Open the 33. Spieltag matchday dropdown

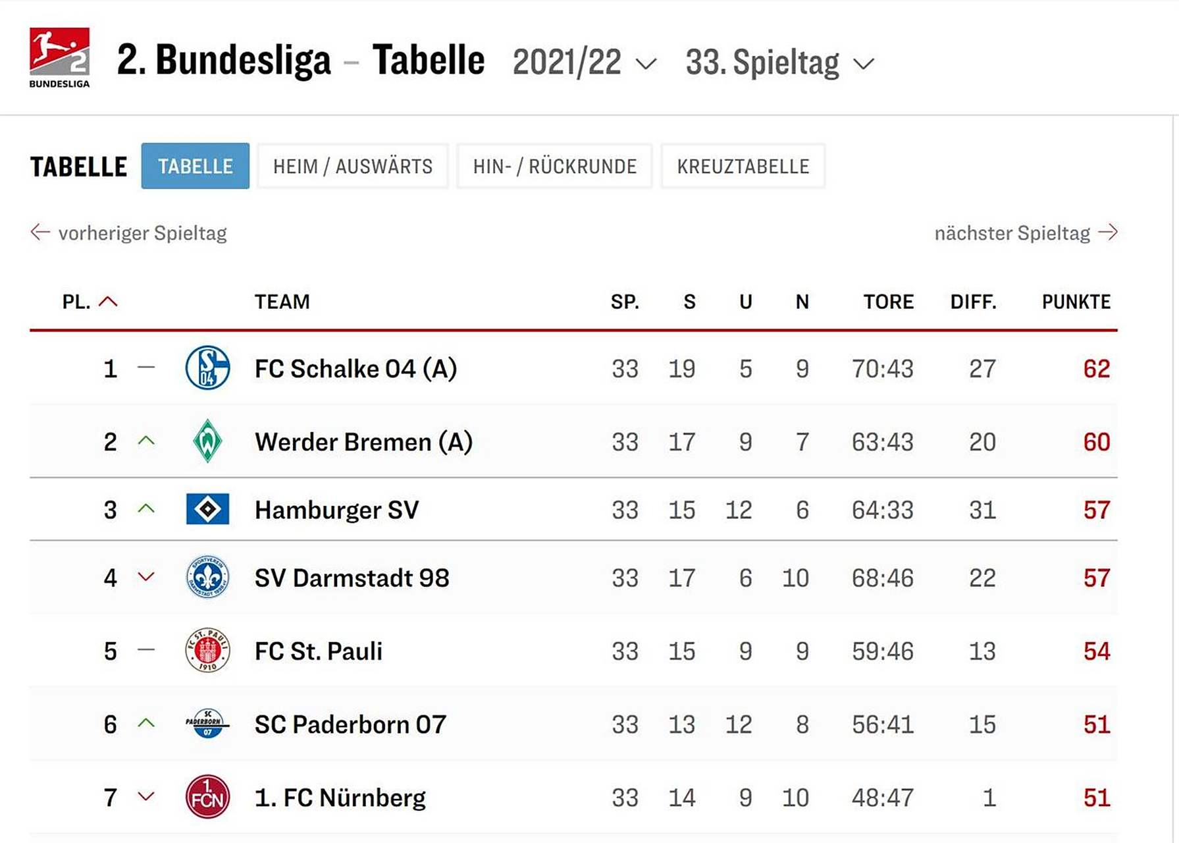click(x=780, y=63)
